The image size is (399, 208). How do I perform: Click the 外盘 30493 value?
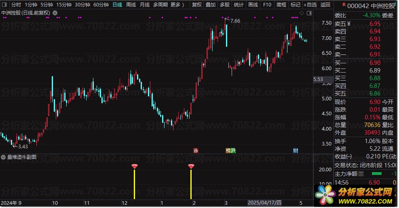372,133
